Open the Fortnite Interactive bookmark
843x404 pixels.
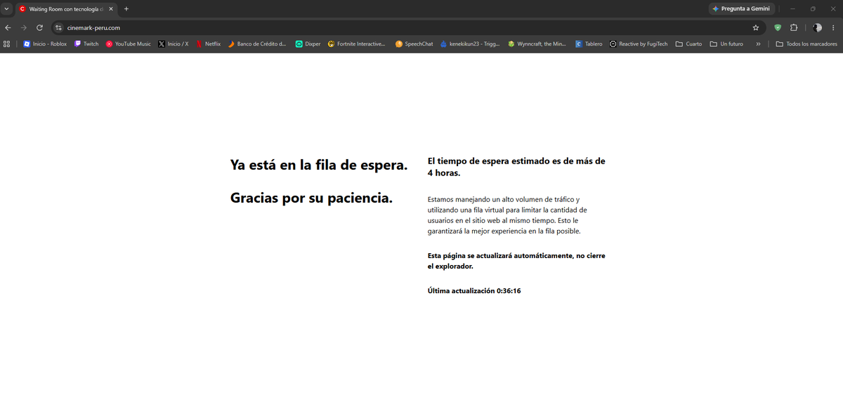pyautogui.click(x=356, y=43)
